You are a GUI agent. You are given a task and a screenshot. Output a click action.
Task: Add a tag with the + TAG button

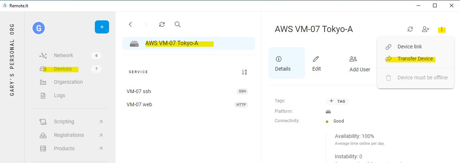point(337,101)
